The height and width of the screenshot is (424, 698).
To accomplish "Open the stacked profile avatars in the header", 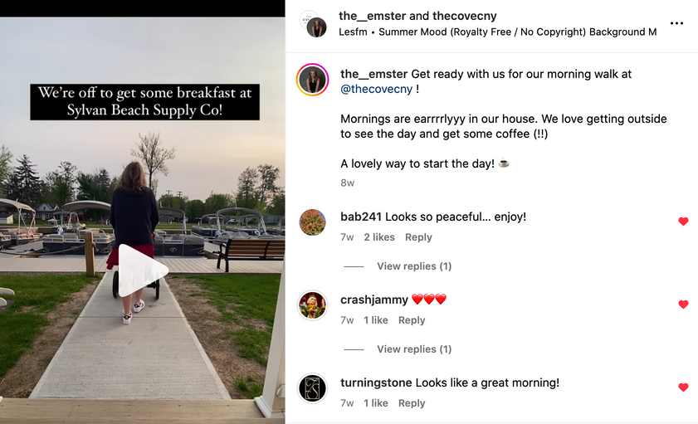I will (x=314, y=24).
